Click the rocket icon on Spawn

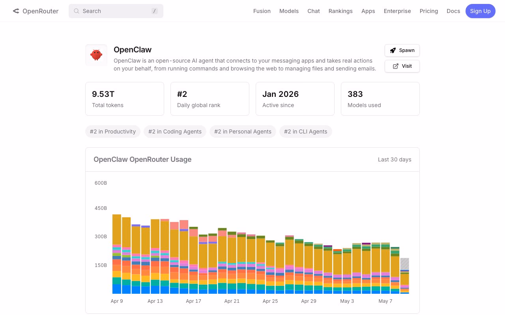pos(393,50)
